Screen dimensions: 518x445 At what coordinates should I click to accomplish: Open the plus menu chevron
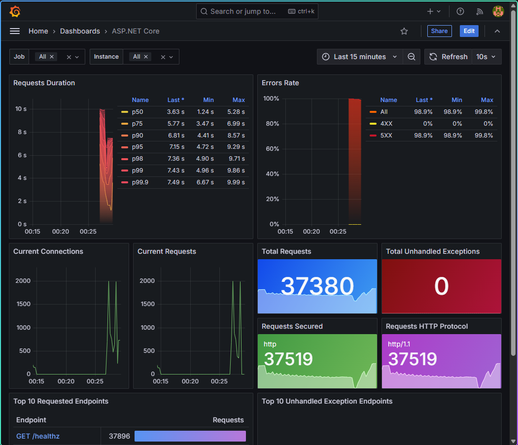[439, 11]
